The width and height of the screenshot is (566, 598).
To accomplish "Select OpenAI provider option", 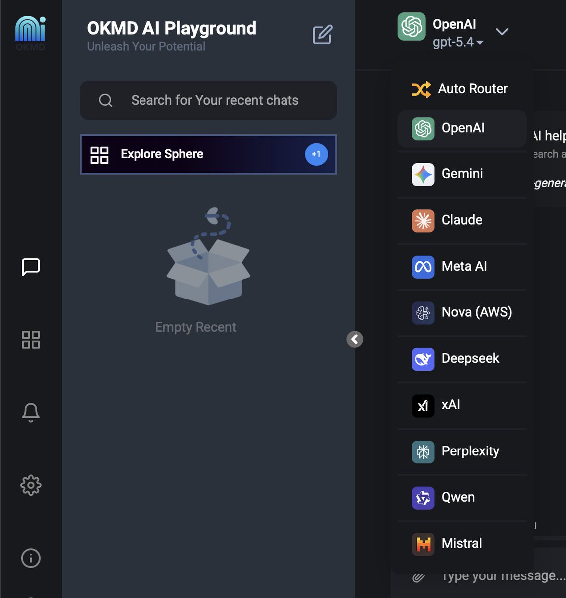I will (462, 128).
